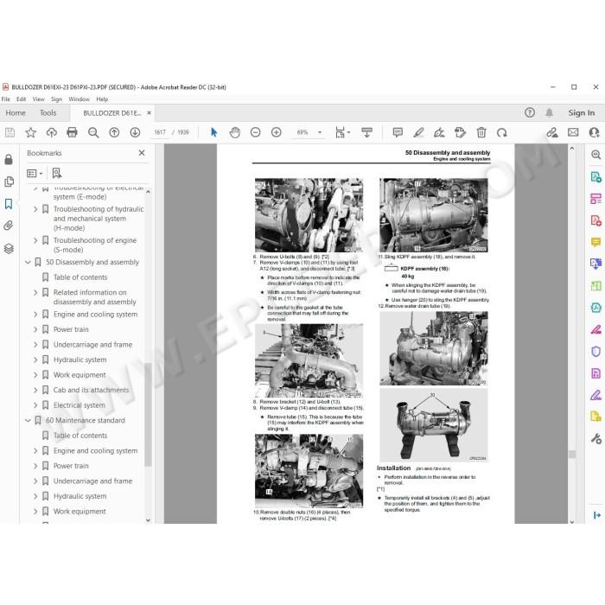
Task: Open the File menu
Action: click(x=6, y=99)
